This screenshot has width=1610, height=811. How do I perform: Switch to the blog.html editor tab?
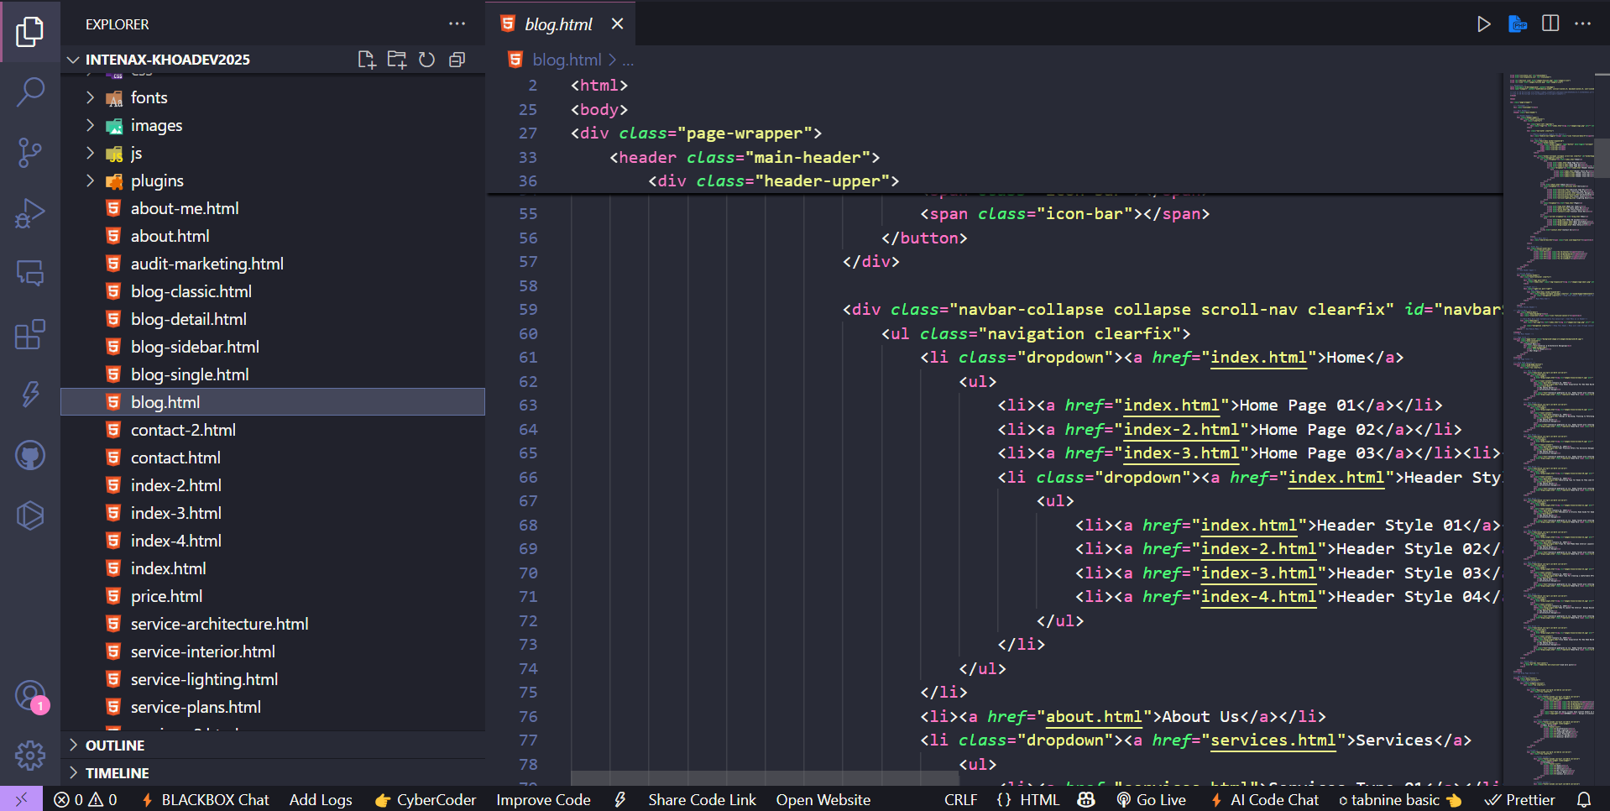pyautogui.click(x=558, y=24)
